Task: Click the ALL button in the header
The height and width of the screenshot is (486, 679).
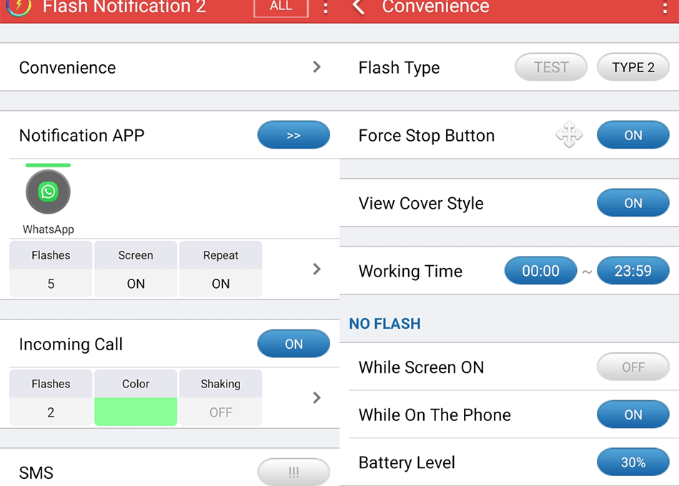Action: coord(281,6)
